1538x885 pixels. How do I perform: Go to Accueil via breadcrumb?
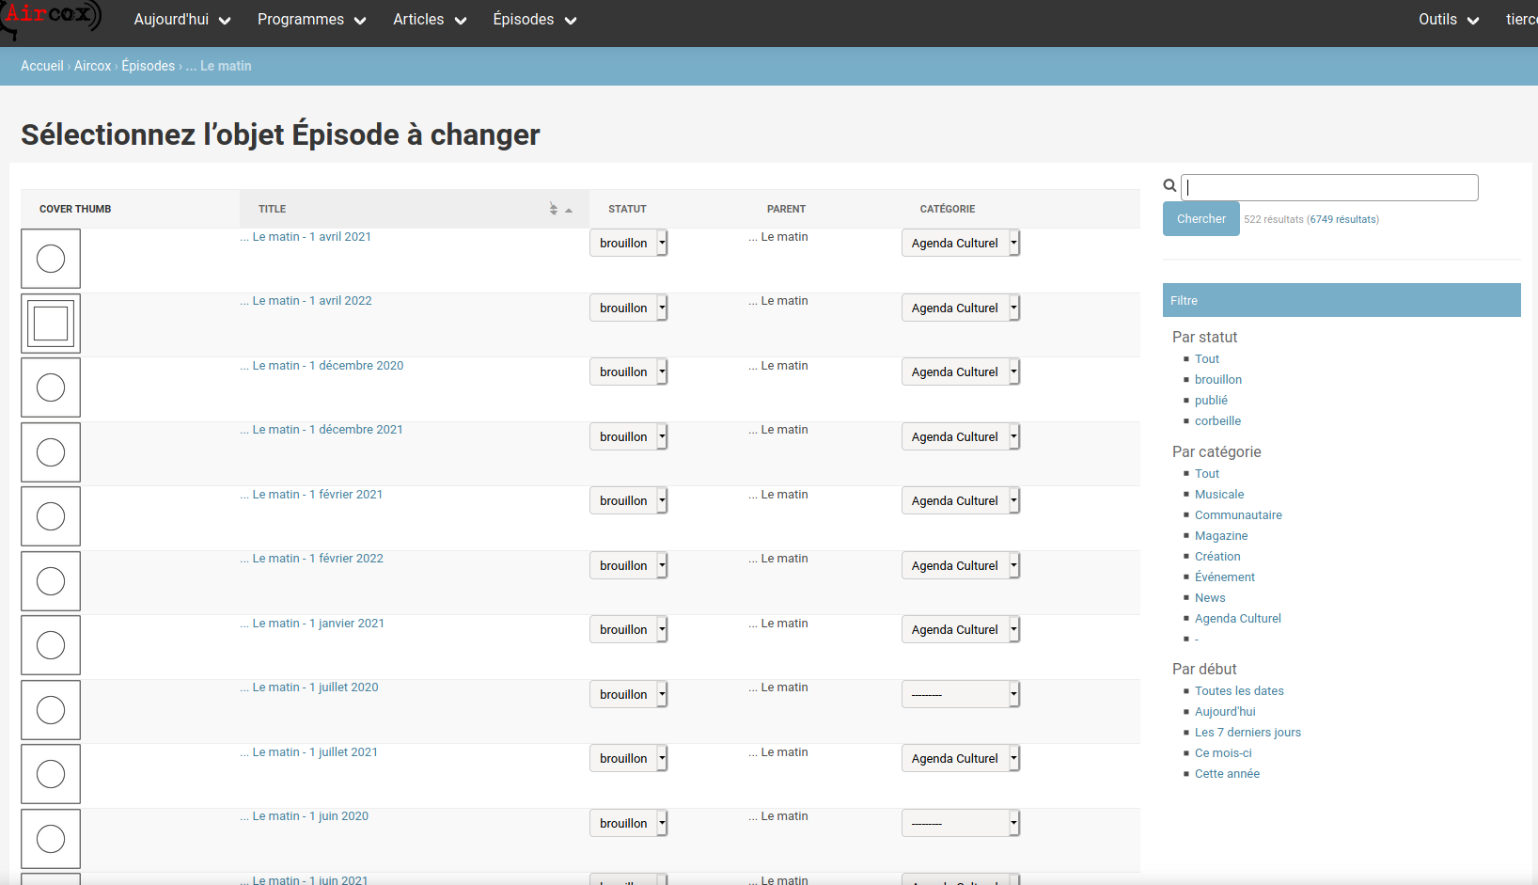click(42, 66)
